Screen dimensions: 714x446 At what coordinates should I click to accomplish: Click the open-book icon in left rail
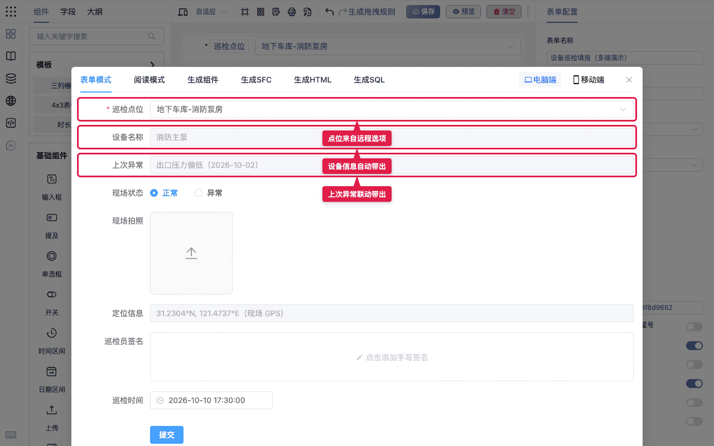(x=11, y=56)
